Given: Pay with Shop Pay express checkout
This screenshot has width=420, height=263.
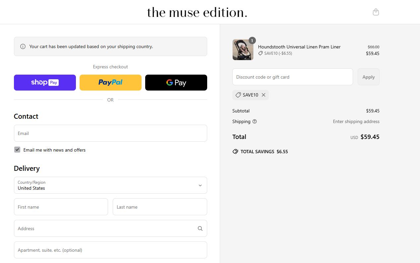Looking at the screenshot, I should [x=45, y=83].
